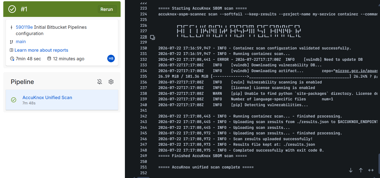Click 'Finished AccuKnox SBOM scan' log line

(203, 156)
